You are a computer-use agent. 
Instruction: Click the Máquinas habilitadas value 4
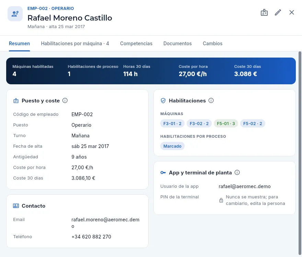tap(14, 74)
